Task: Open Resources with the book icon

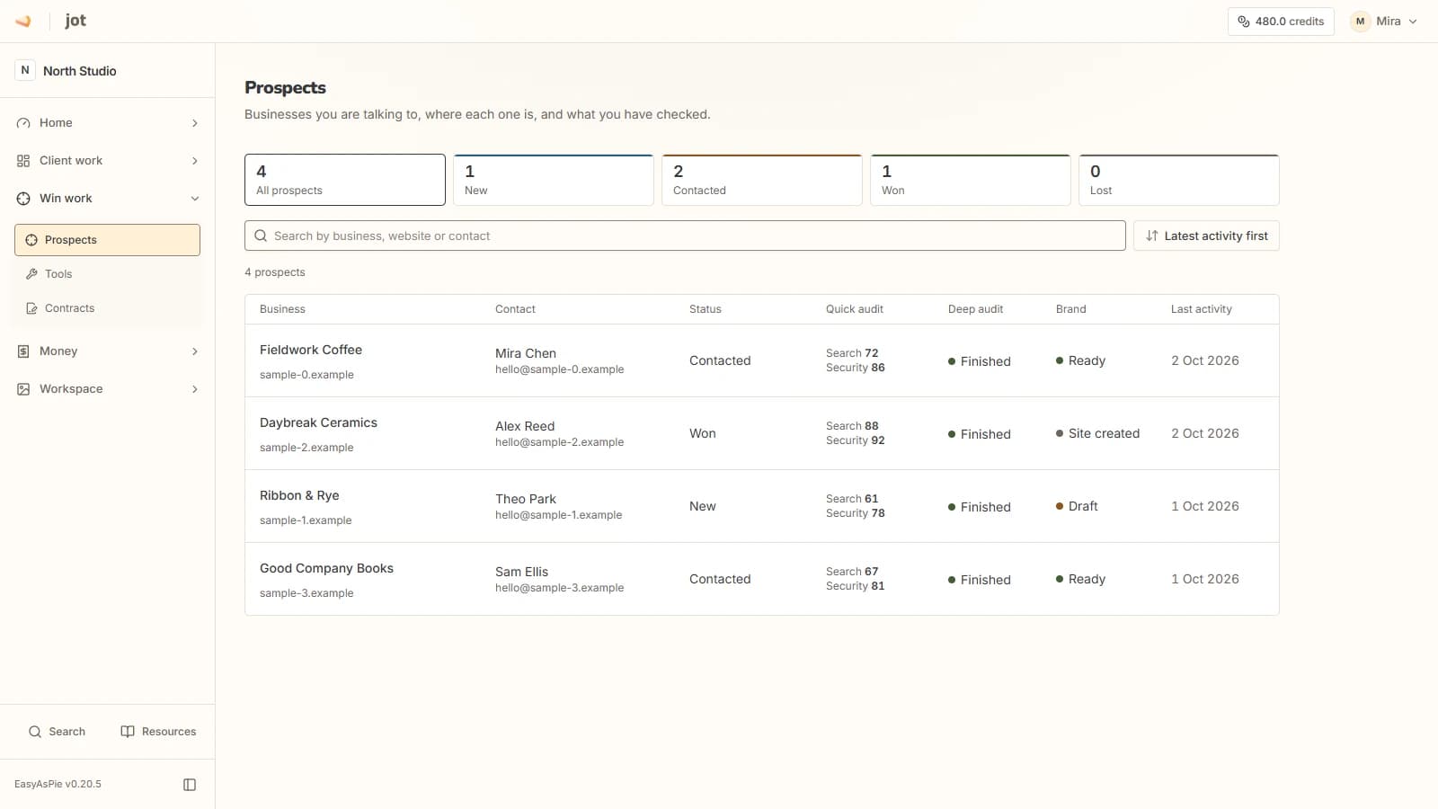Action: coord(158,732)
